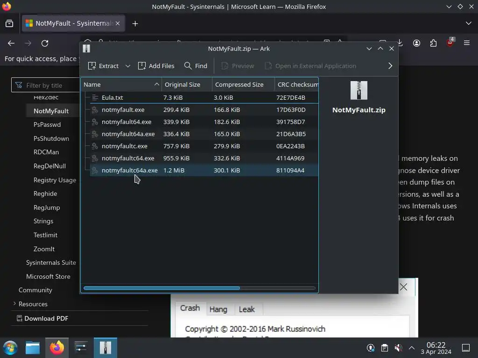Open Strings in sidebar
This screenshot has height=358, width=478.
pyautogui.click(x=43, y=221)
